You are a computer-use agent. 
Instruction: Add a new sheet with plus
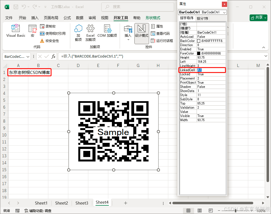click(x=126, y=203)
